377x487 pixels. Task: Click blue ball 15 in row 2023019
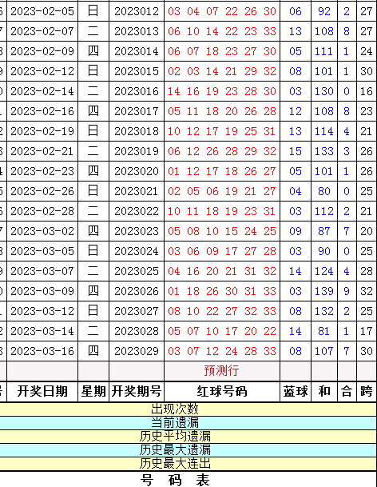tap(296, 152)
